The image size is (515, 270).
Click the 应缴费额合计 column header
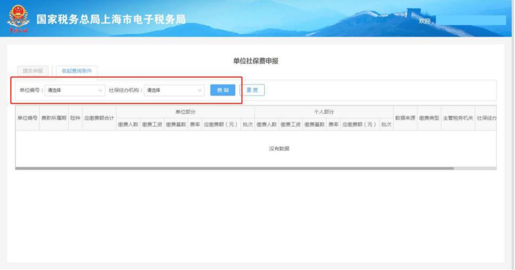pos(99,118)
